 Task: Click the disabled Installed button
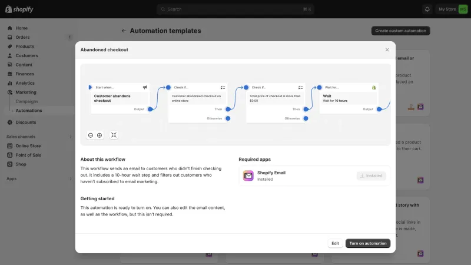(x=372, y=175)
